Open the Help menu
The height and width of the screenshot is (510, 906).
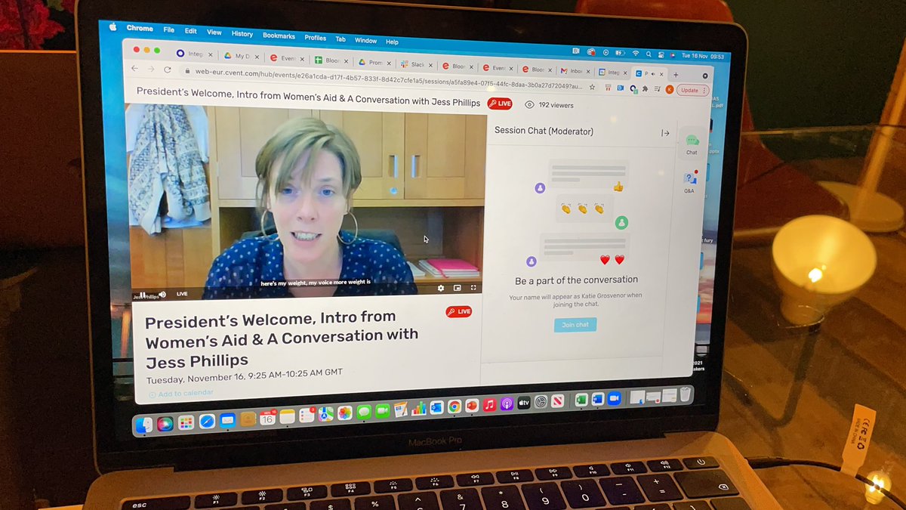click(392, 42)
